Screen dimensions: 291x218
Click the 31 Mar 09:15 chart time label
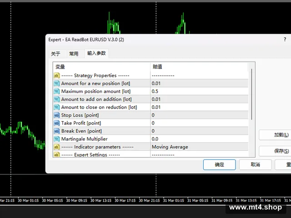pyautogui.click(x=222, y=200)
